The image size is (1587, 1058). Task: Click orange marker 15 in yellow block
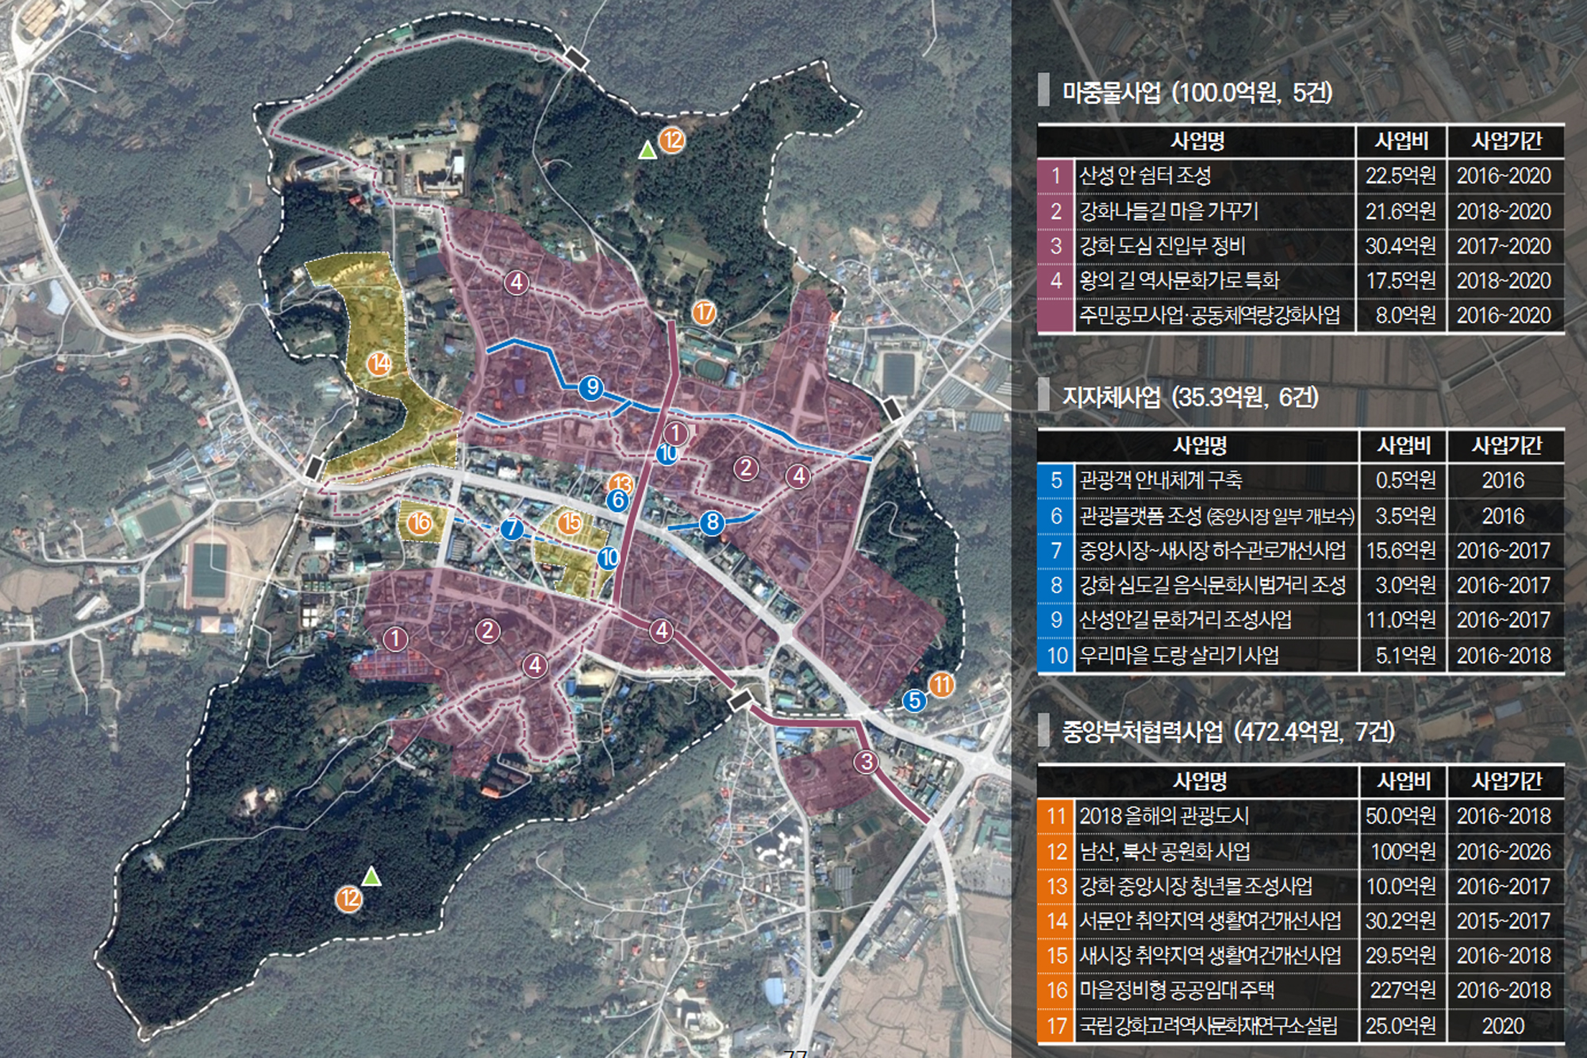pyautogui.click(x=570, y=522)
